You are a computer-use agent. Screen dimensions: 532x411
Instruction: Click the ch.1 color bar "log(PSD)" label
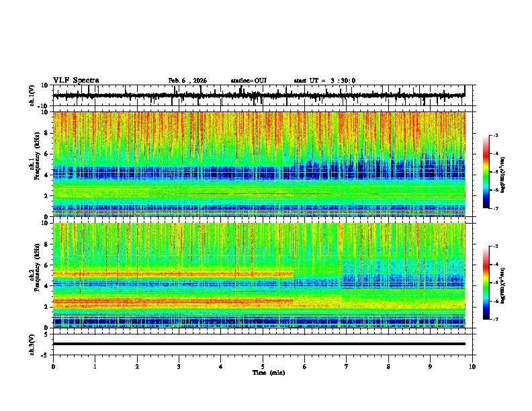504,175
